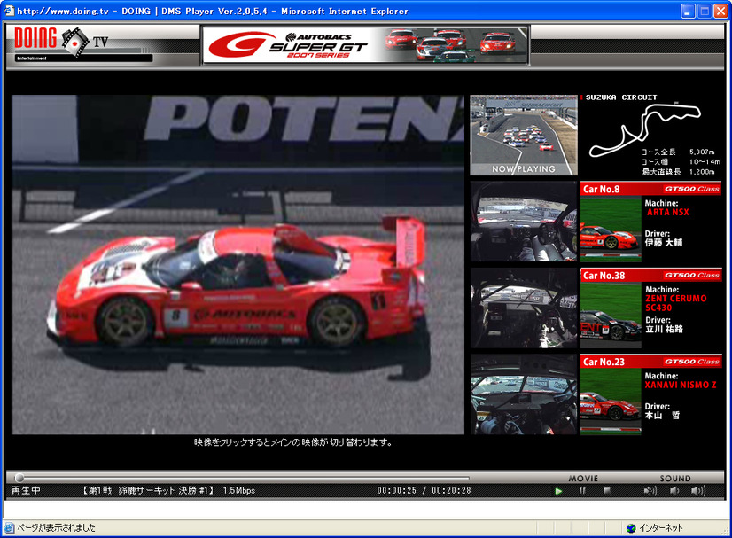
Task: Click the MOVIE label
Action: [x=583, y=479]
